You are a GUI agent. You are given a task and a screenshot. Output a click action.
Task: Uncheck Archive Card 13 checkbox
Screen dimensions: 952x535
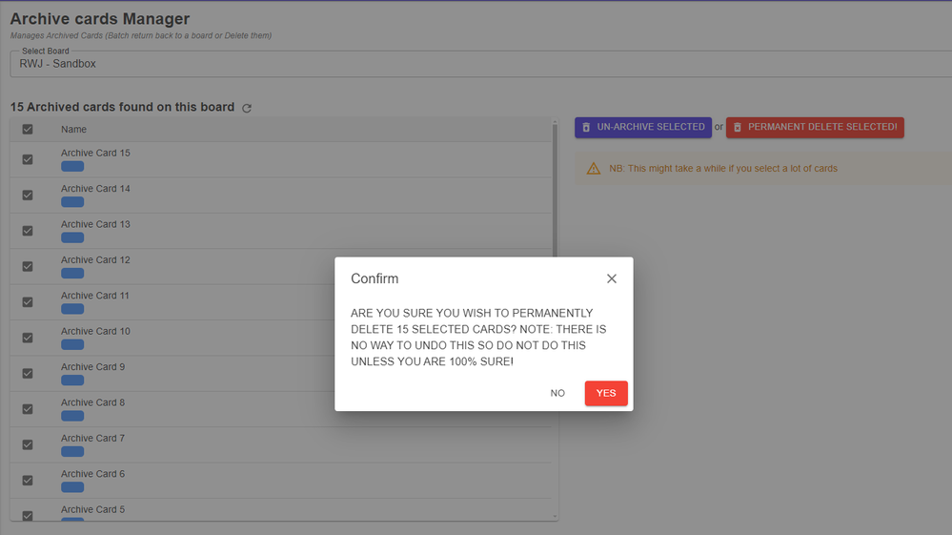(x=28, y=231)
